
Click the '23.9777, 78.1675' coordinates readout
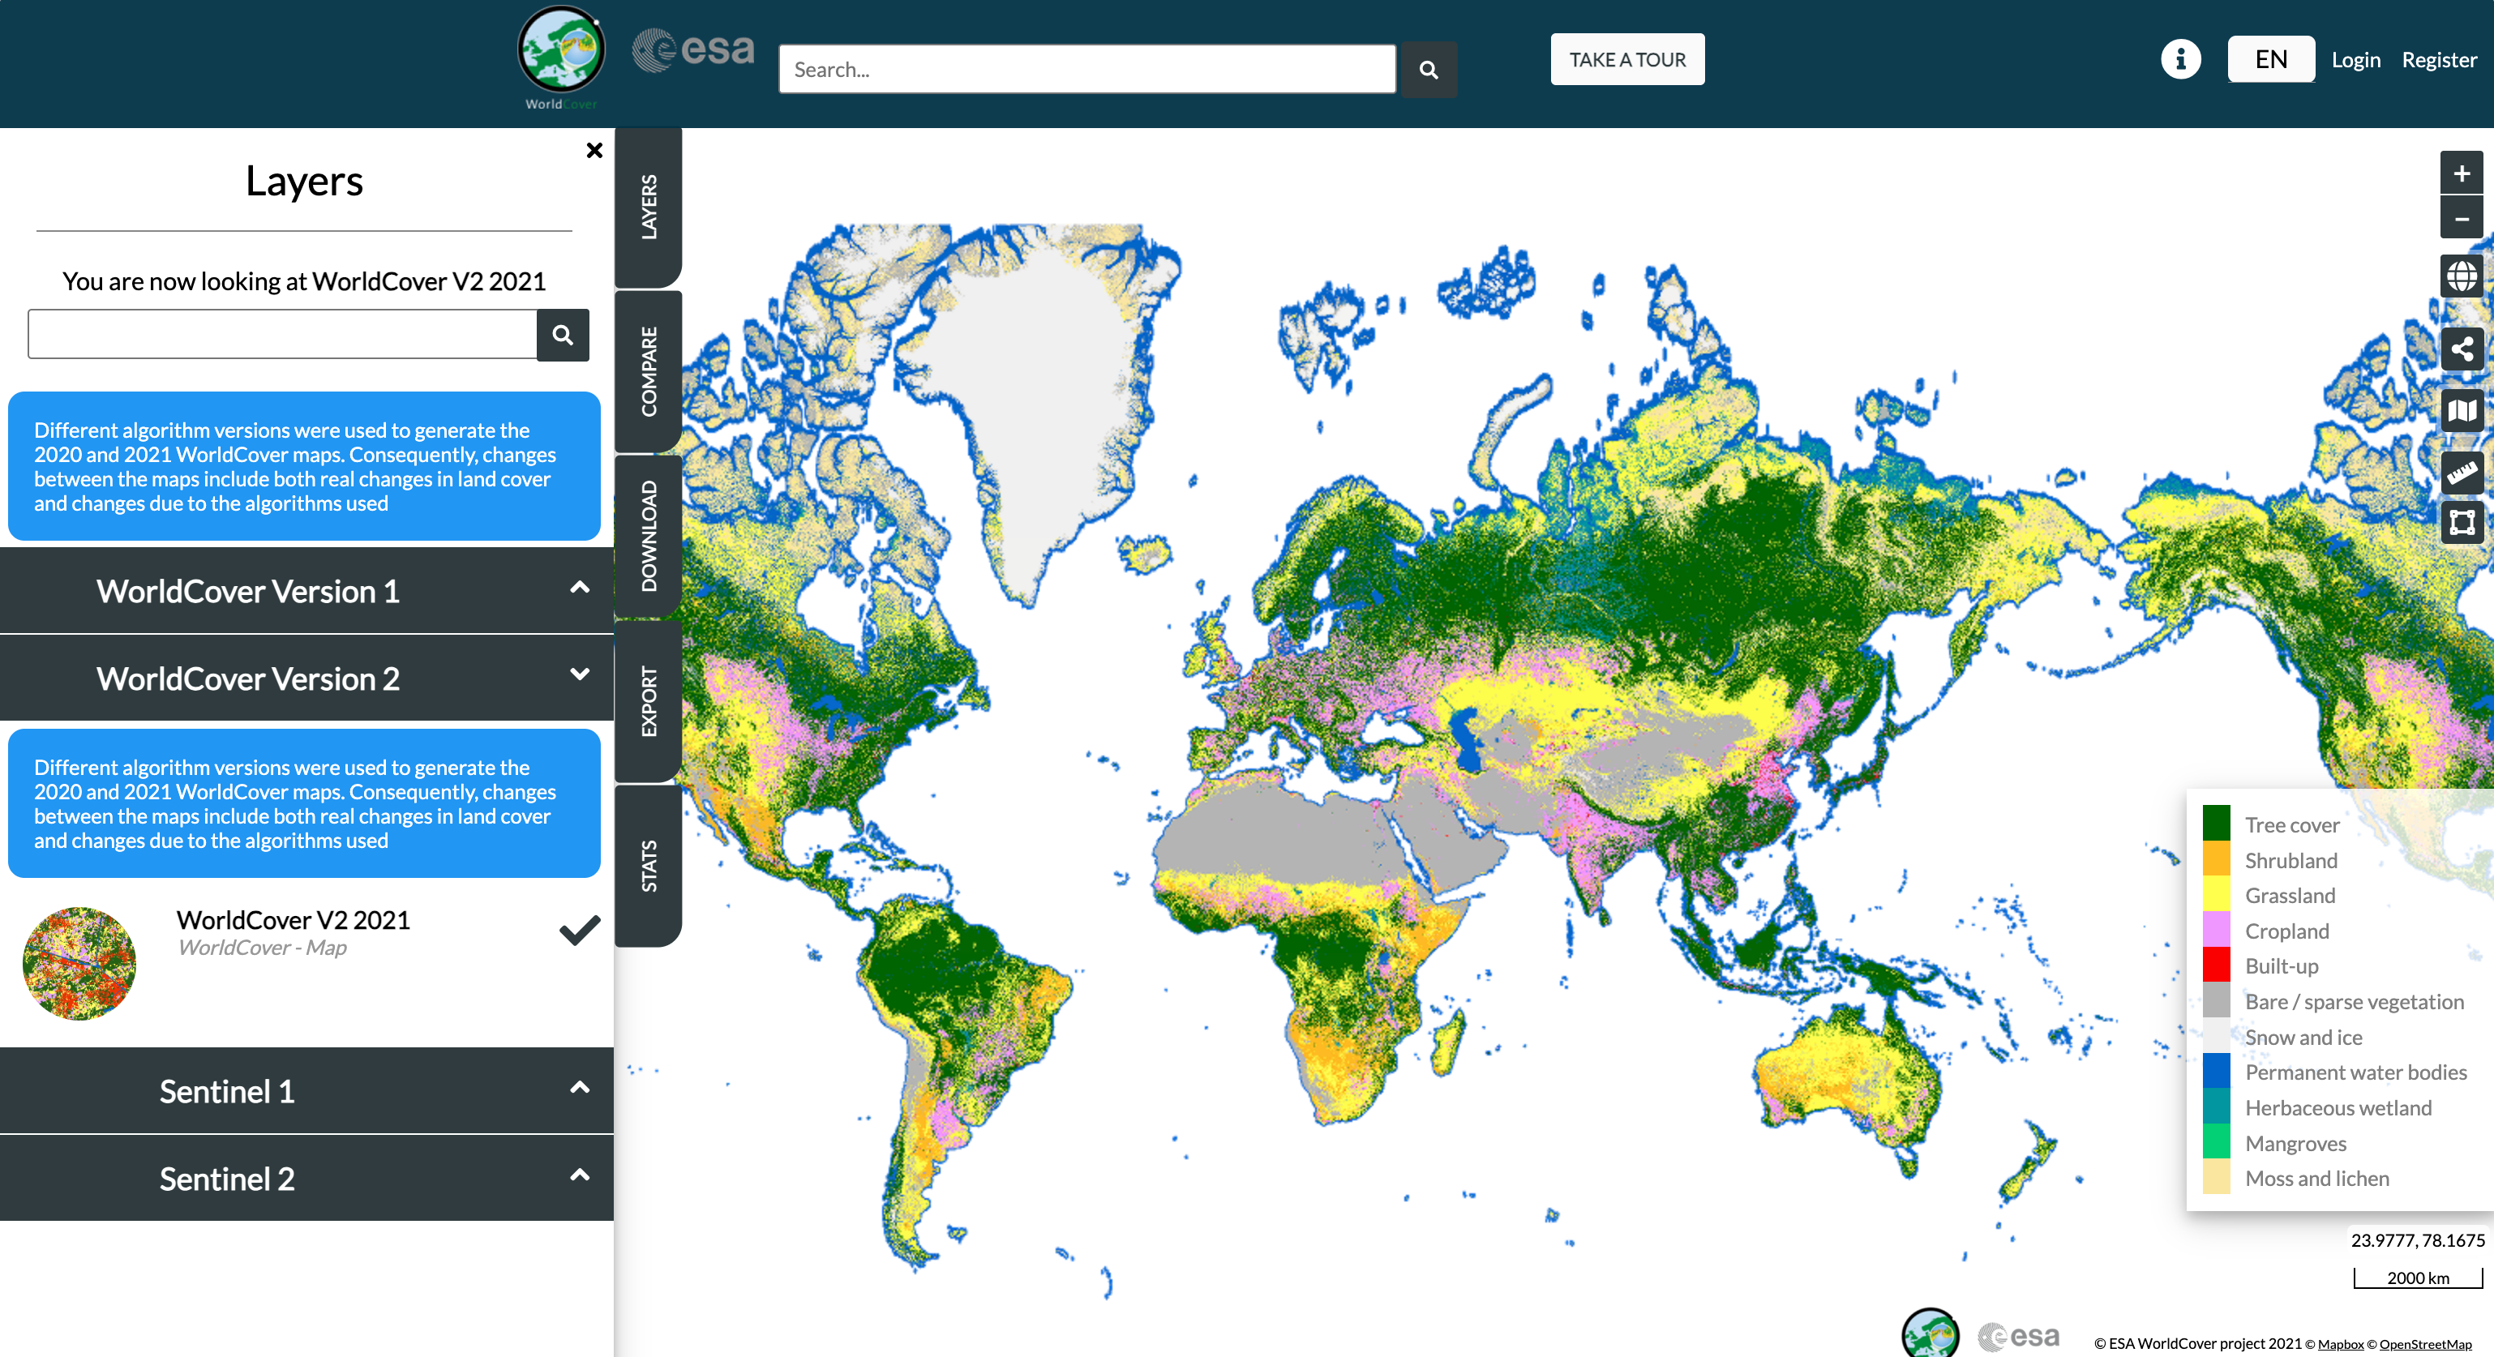click(x=2418, y=1240)
